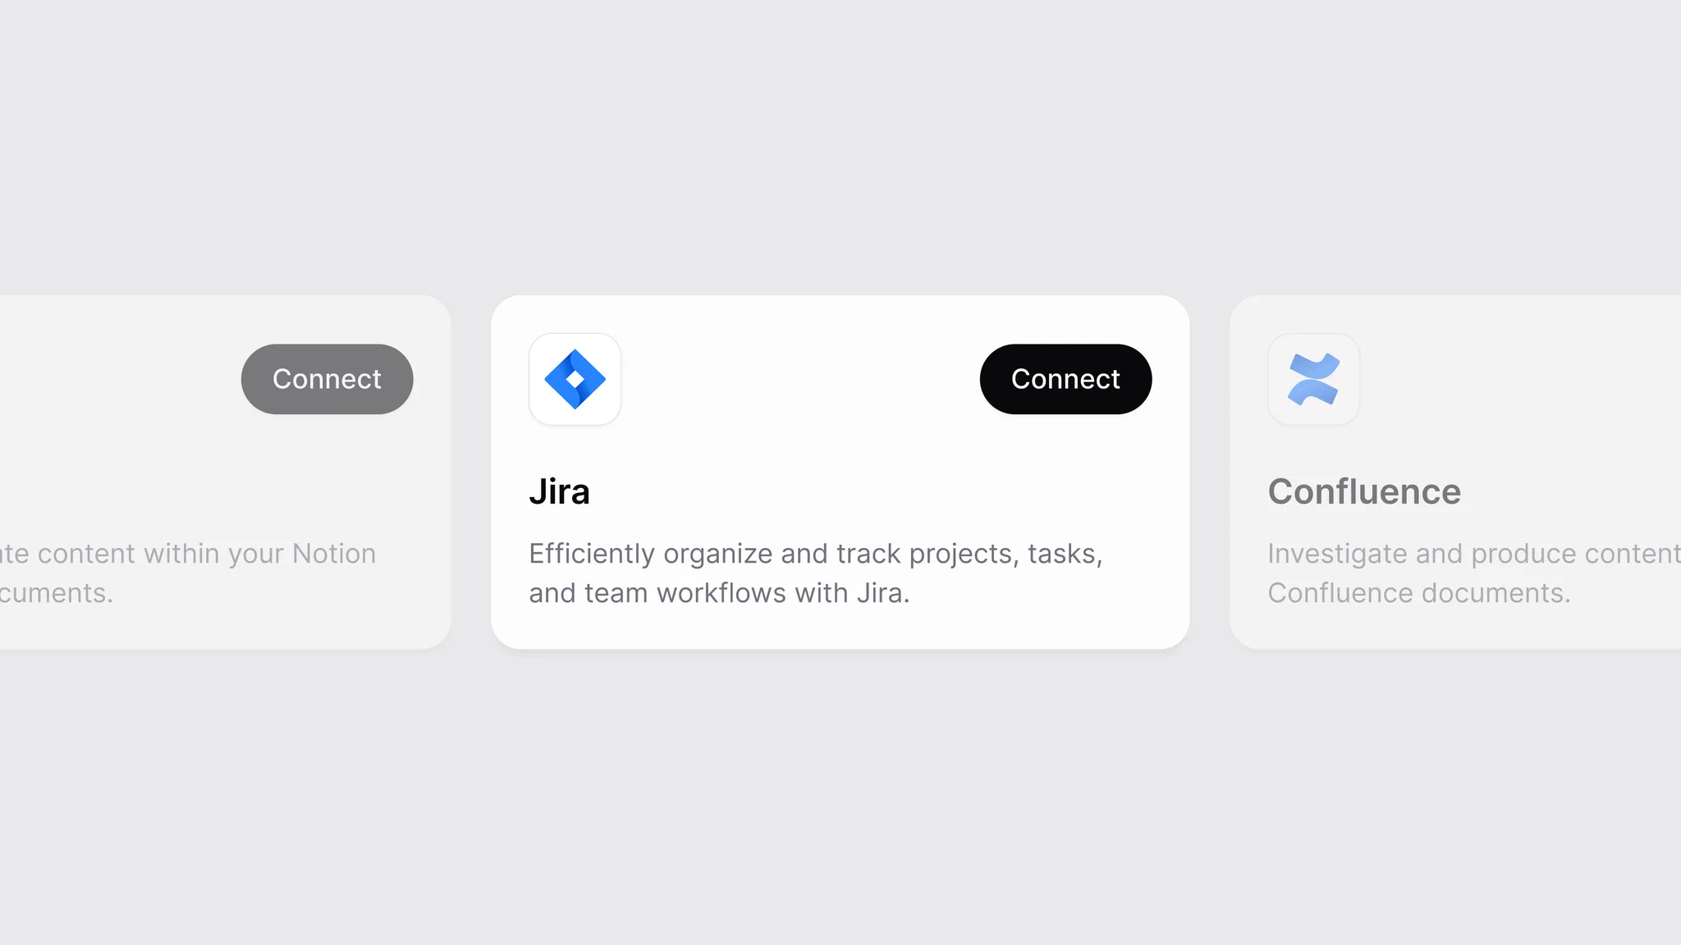Click the faded Connect button on Notion card
Screen dimensions: 1681x945
click(327, 379)
